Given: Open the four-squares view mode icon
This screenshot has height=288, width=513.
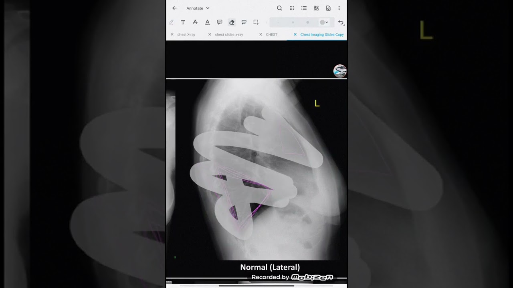Looking at the screenshot, I should 316,8.
